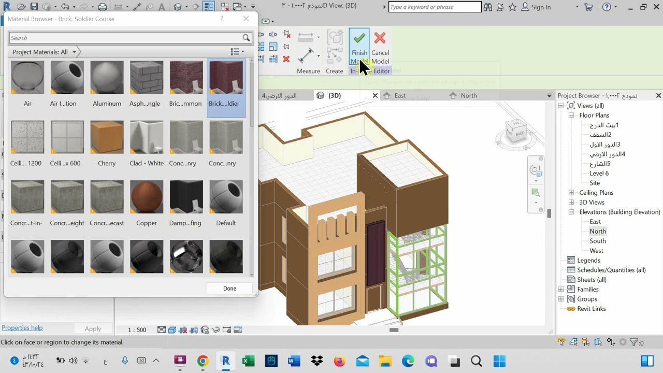The image size is (663, 373).
Task: Click the red Delete X in Modify panel
Action: [x=286, y=59]
